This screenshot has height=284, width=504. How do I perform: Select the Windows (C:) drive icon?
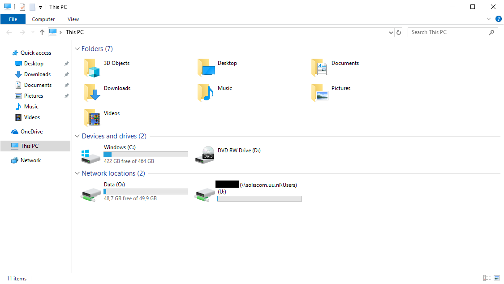click(91, 155)
